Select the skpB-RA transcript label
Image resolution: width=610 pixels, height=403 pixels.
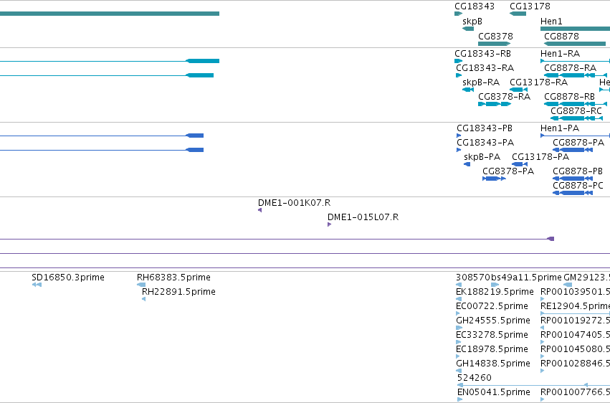click(x=481, y=82)
